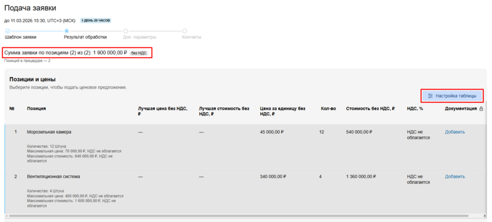
Task: Click the Стоимость без НДС column header
Action: (370, 109)
